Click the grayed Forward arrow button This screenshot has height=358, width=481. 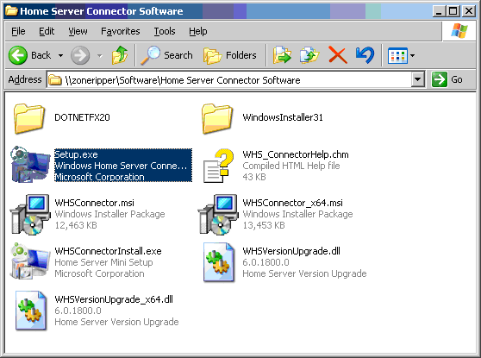[x=80, y=55]
